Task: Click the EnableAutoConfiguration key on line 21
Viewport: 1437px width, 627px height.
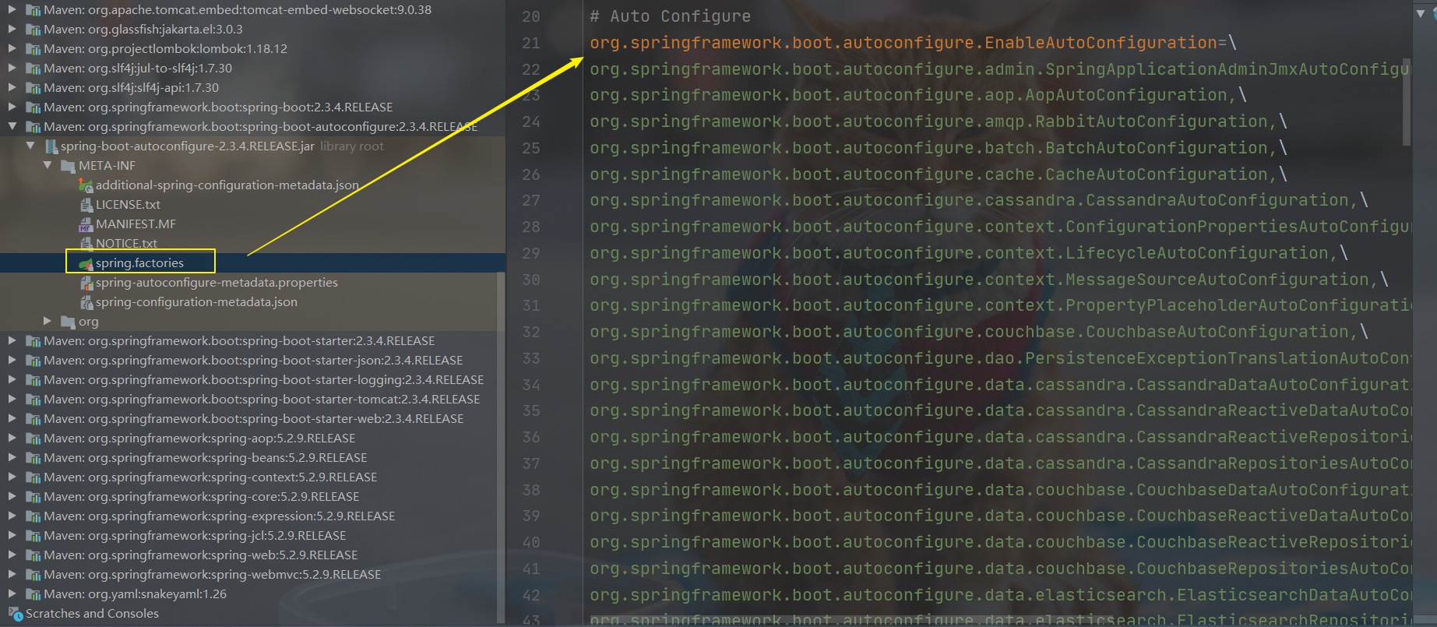Action: [x=903, y=43]
